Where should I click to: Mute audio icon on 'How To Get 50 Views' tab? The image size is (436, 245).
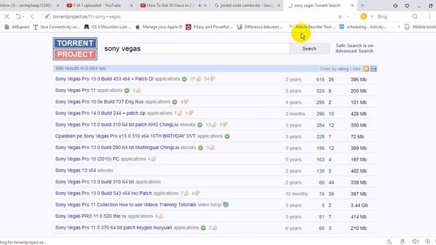200,5
